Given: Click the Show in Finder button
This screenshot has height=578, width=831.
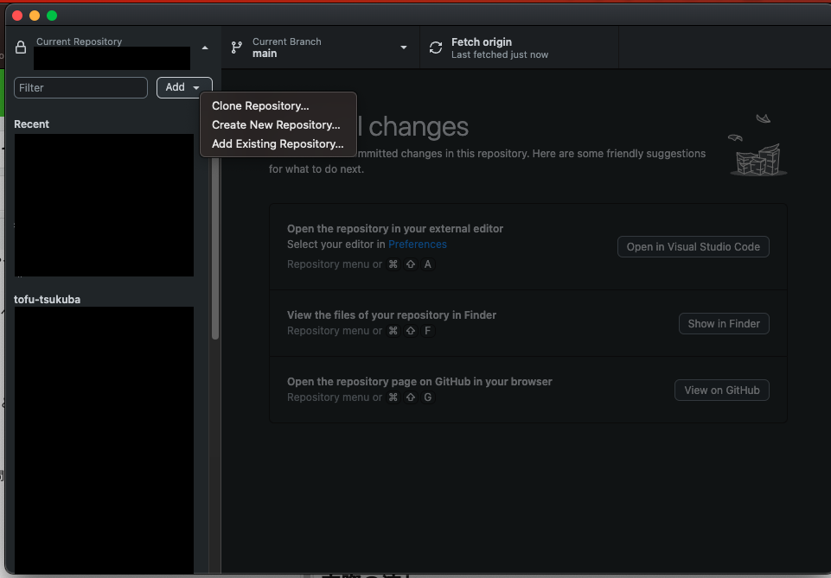Looking at the screenshot, I should point(723,323).
